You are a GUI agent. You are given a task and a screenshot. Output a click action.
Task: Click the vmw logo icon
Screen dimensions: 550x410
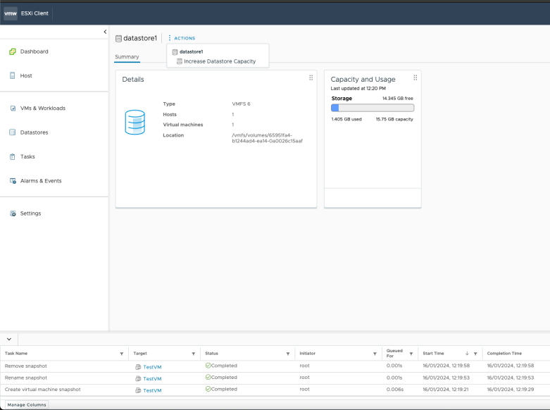[x=11, y=13]
